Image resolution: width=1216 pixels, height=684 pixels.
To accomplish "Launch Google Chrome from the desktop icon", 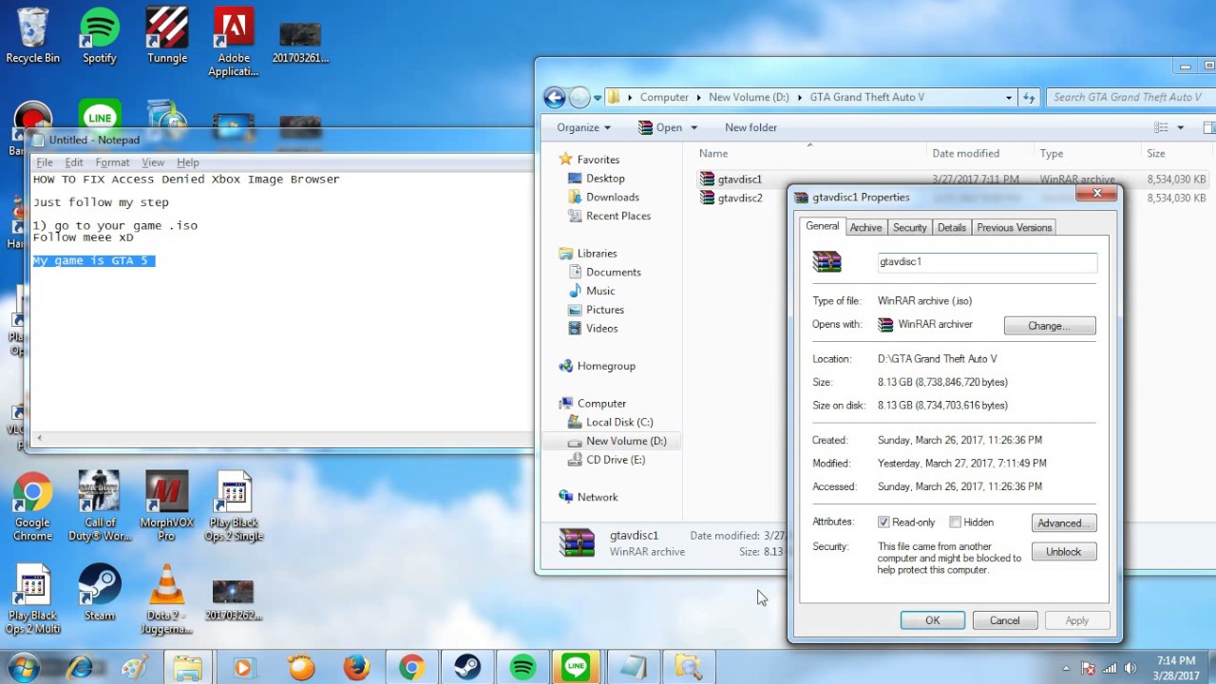I will [32, 507].
